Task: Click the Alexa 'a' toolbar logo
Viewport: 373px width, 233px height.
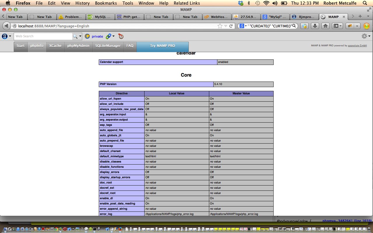Action: 5,36
